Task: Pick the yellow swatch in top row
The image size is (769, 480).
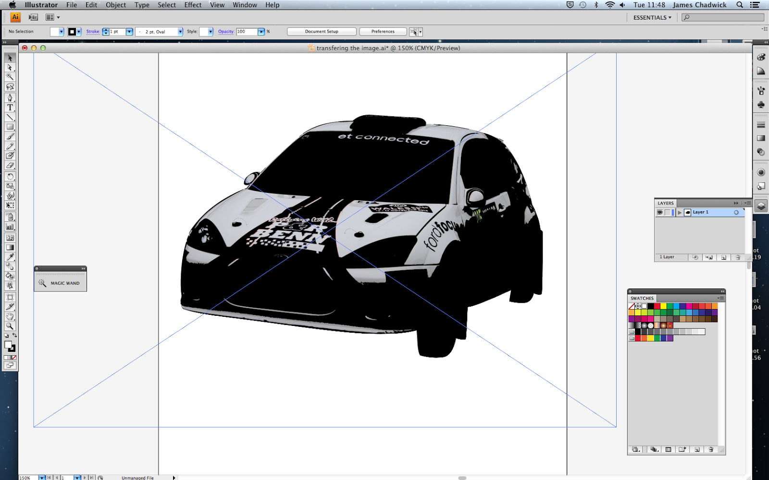Action: (663, 306)
